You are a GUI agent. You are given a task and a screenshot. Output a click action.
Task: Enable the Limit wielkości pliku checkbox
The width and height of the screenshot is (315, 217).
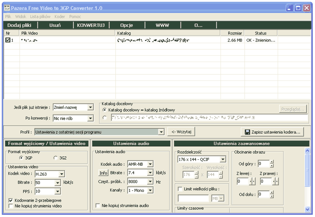pos(180,189)
